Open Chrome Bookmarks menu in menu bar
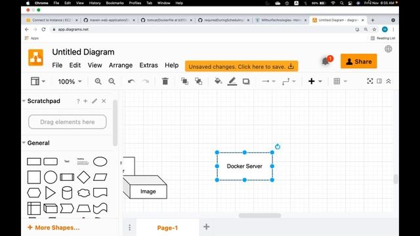Image resolution: width=420 pixels, height=236 pixels. 115,3
